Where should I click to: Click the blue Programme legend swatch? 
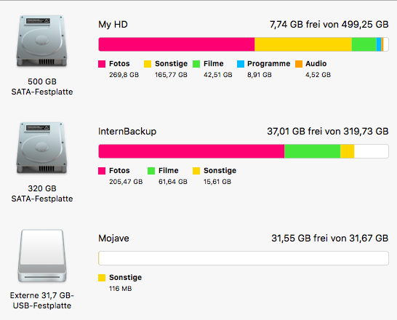(241, 64)
